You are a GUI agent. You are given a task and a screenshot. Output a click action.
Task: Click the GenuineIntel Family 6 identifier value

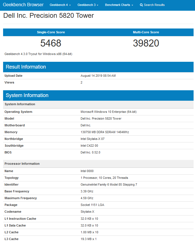tap(109, 184)
